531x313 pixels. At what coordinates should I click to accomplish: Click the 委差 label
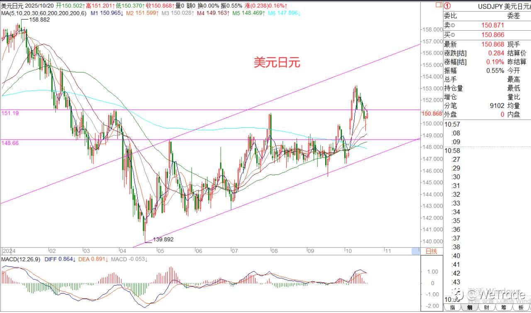click(x=514, y=16)
